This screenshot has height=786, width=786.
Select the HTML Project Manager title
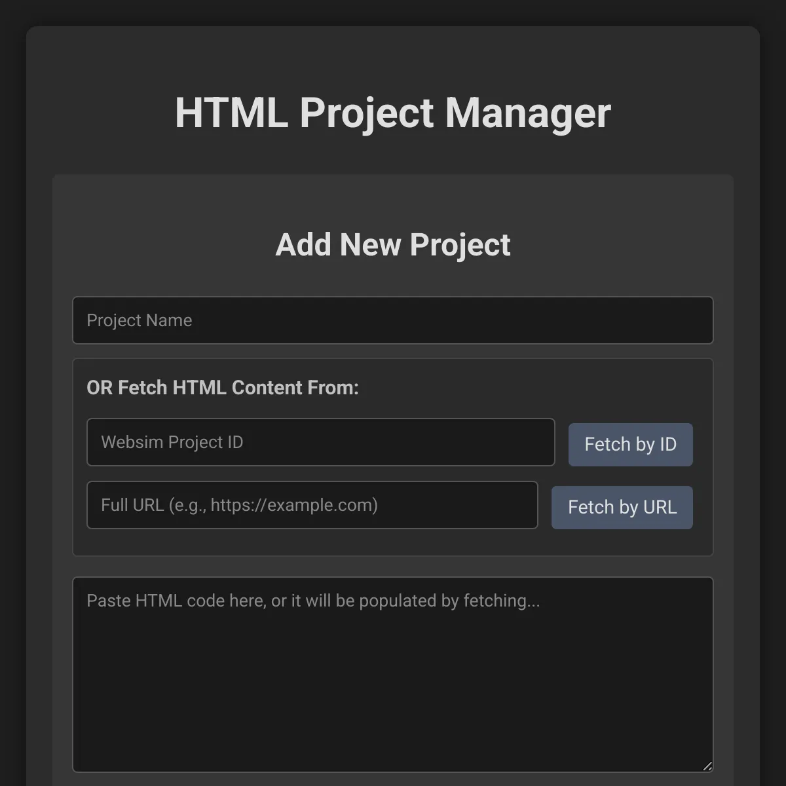392,113
